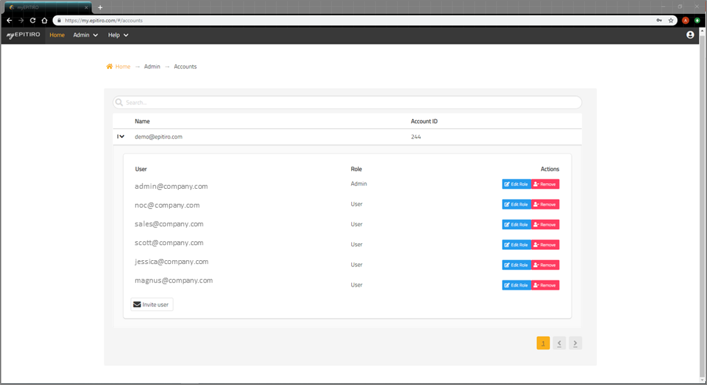Expand the Admin dropdown menu
This screenshot has width=707, height=385.
(x=85, y=35)
